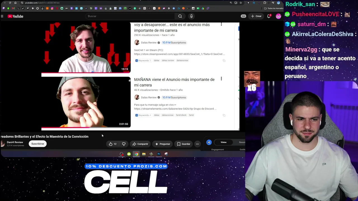Open options menu for 'MAÑANA viene el Anuncio' video
358x201 pixels.
[221, 79]
